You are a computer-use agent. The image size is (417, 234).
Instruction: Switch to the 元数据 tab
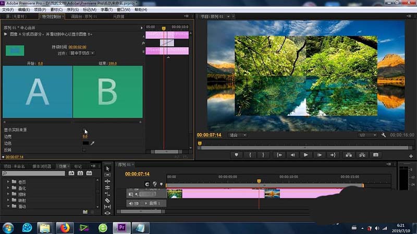[119, 17]
